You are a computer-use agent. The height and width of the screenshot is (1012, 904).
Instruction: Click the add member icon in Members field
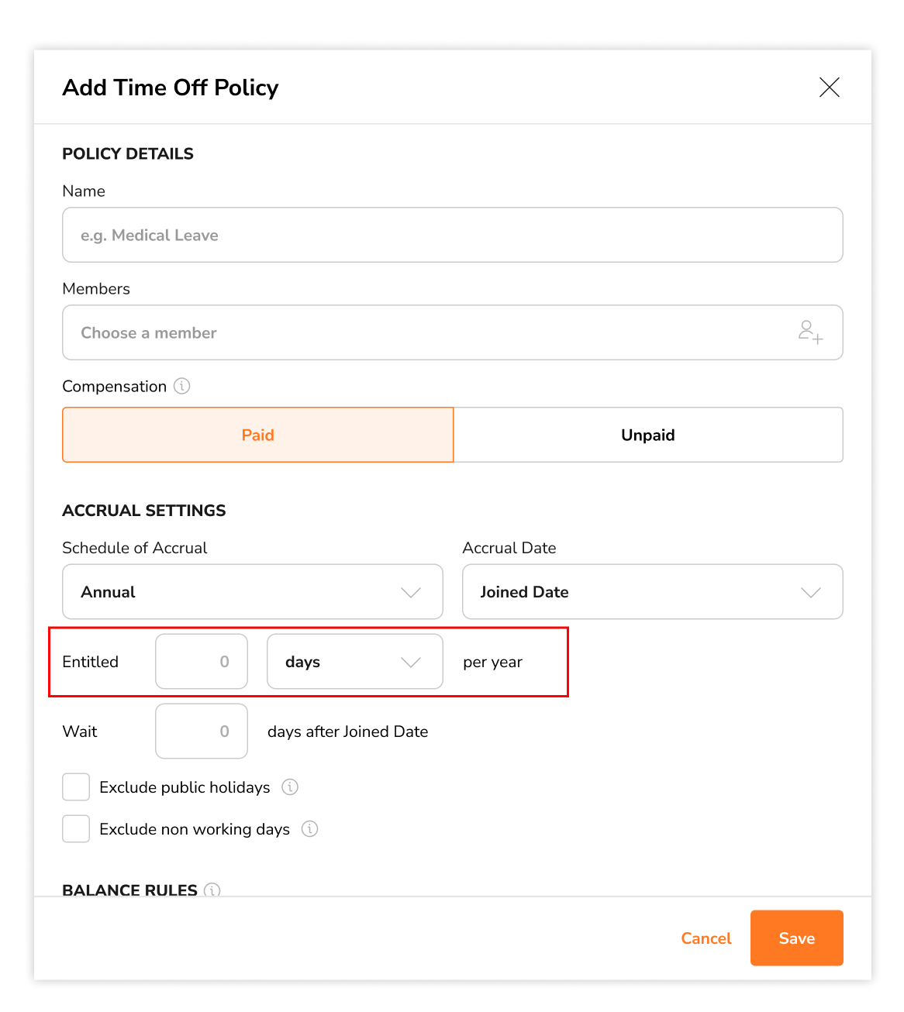809,332
